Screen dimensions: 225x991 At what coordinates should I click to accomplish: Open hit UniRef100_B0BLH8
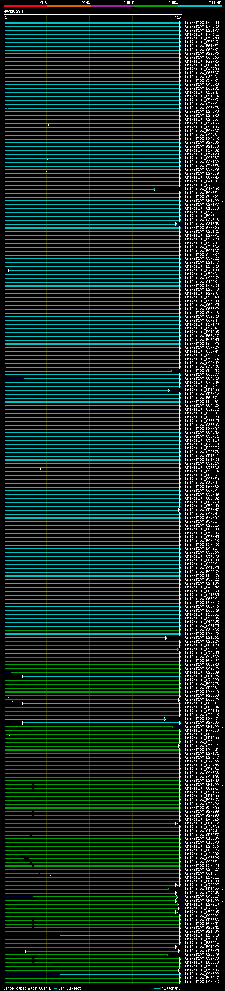click(201, 23)
